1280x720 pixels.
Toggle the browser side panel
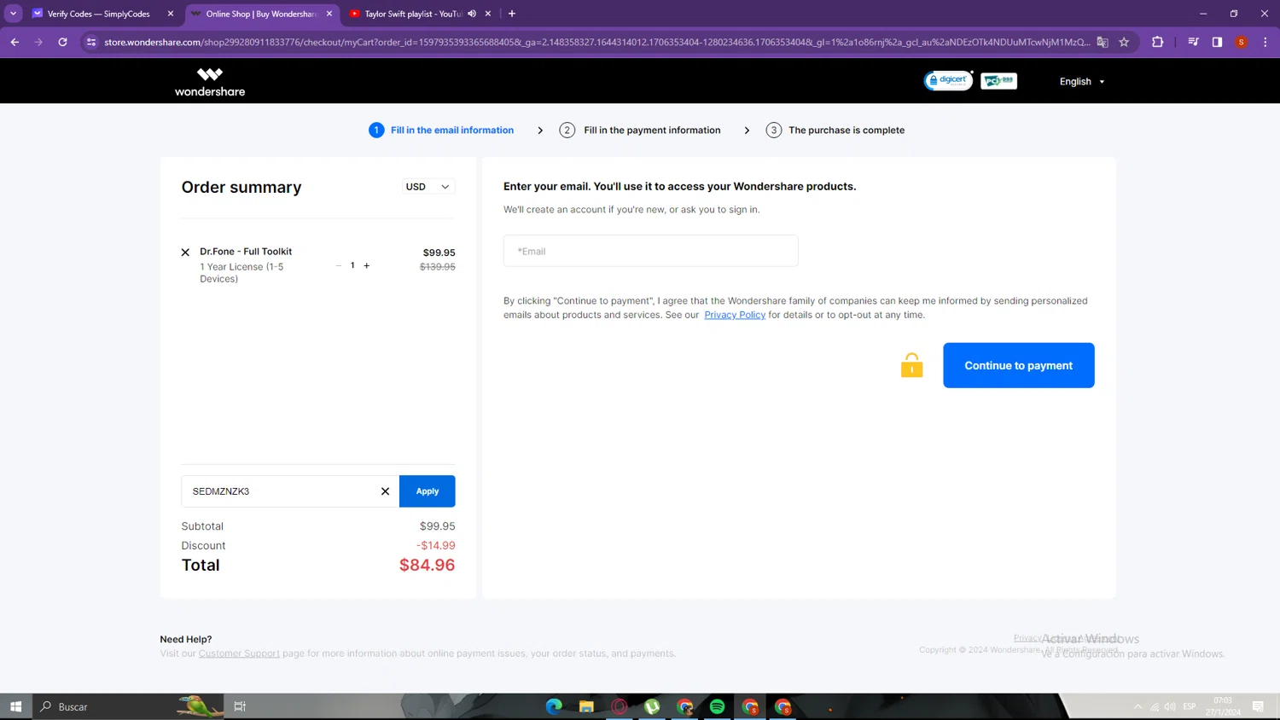(1218, 42)
